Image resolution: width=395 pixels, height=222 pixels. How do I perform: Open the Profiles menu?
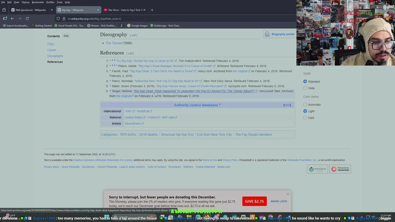[50, 2]
